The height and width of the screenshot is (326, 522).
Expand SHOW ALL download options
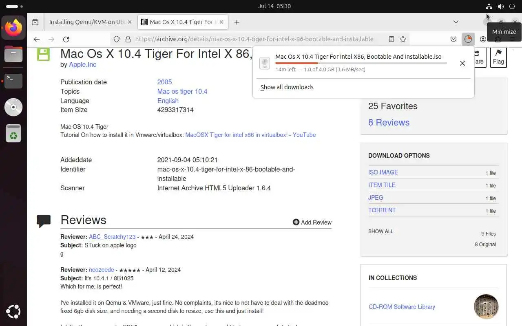(x=381, y=231)
